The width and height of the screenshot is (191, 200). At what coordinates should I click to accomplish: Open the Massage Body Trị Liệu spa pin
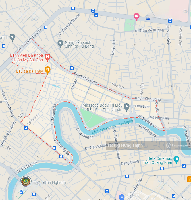coord(126,107)
